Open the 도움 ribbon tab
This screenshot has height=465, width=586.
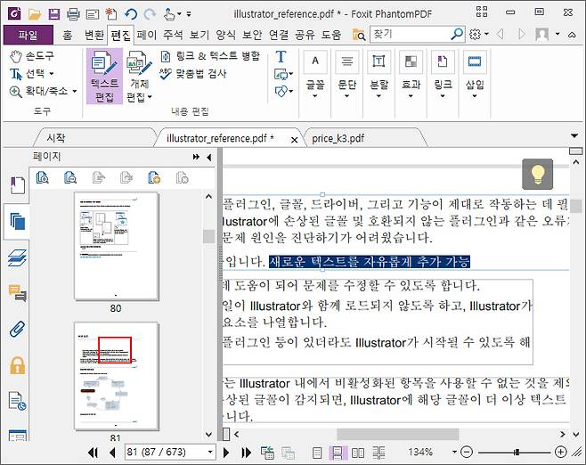pyautogui.click(x=331, y=35)
